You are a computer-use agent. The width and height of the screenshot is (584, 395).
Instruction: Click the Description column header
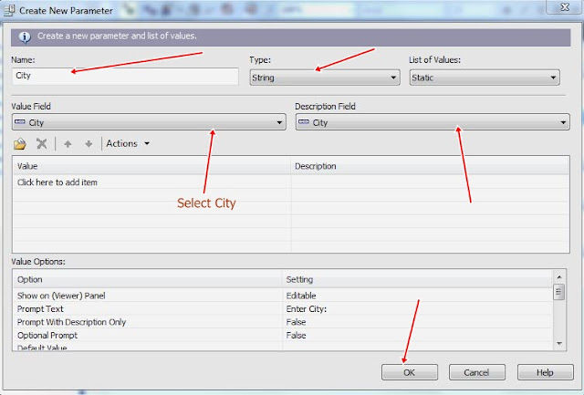(x=430, y=166)
